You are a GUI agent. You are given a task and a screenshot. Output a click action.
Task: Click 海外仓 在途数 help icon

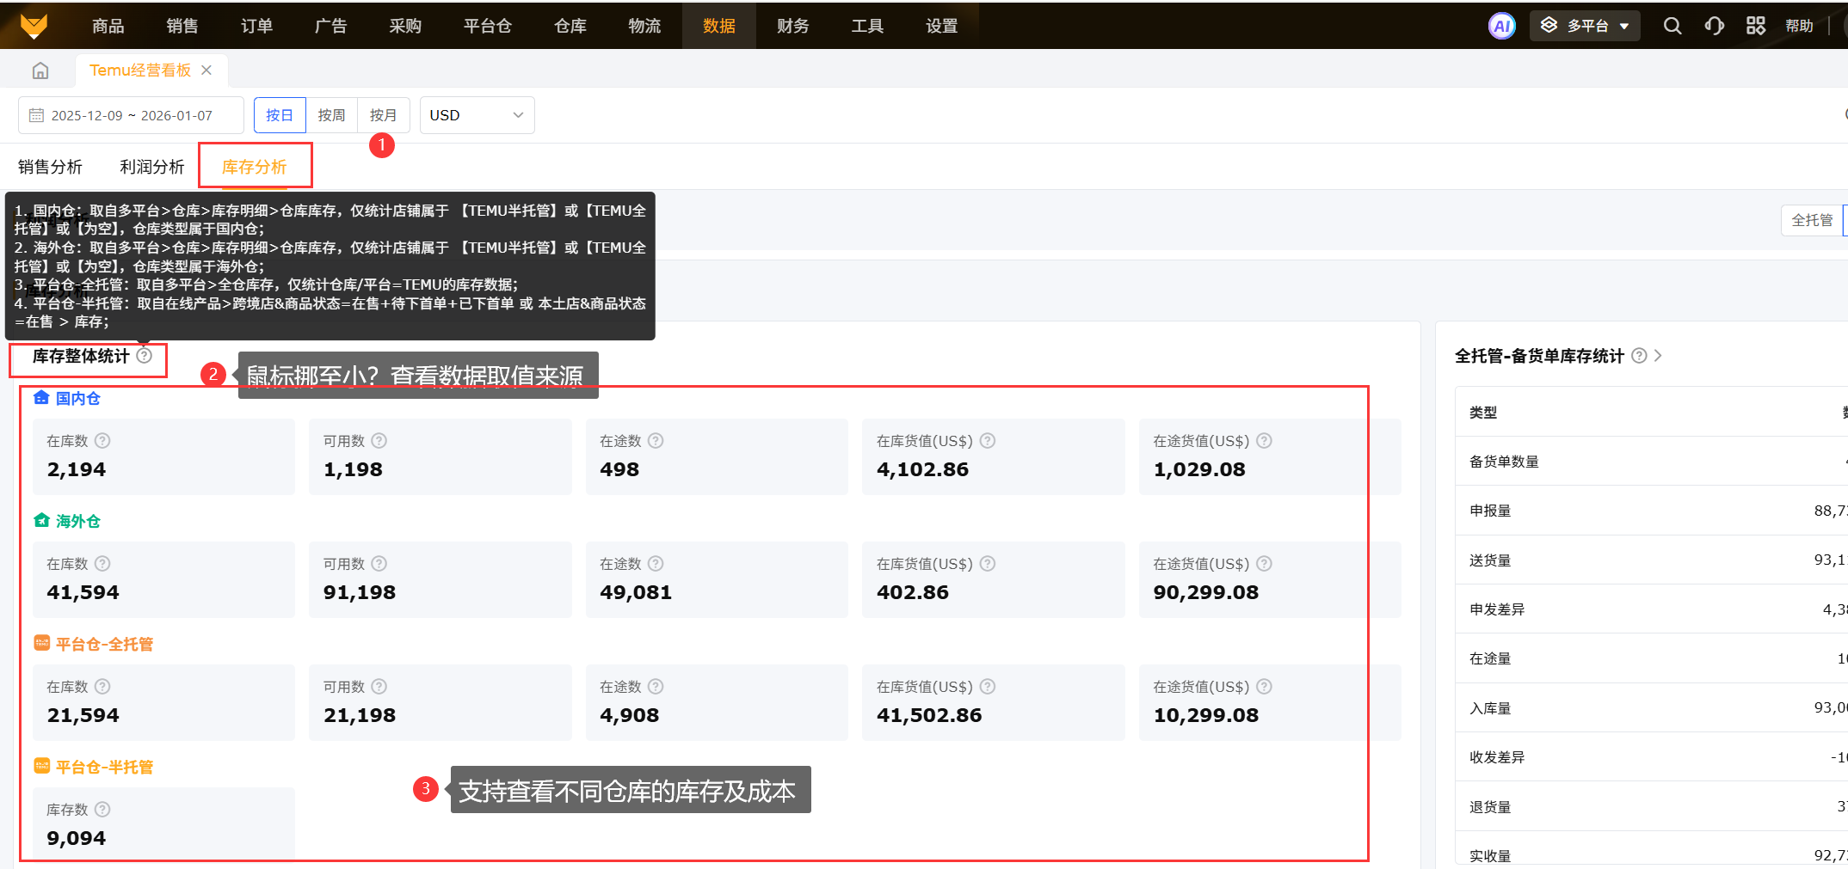tap(656, 563)
